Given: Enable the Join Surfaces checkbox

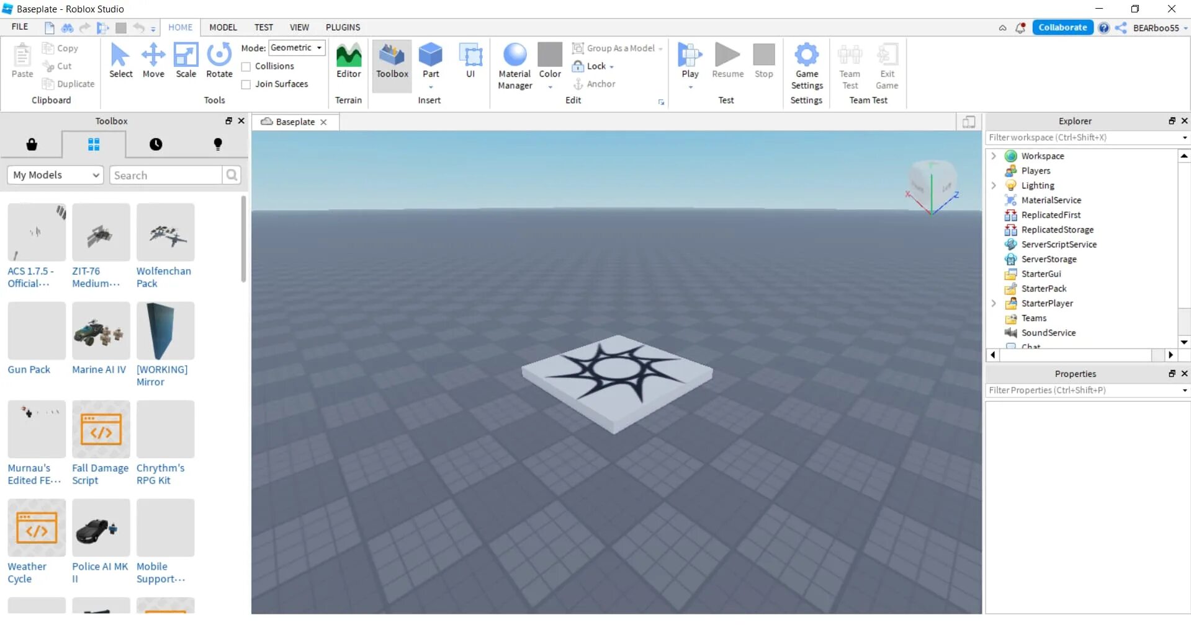Looking at the screenshot, I should coord(246,84).
